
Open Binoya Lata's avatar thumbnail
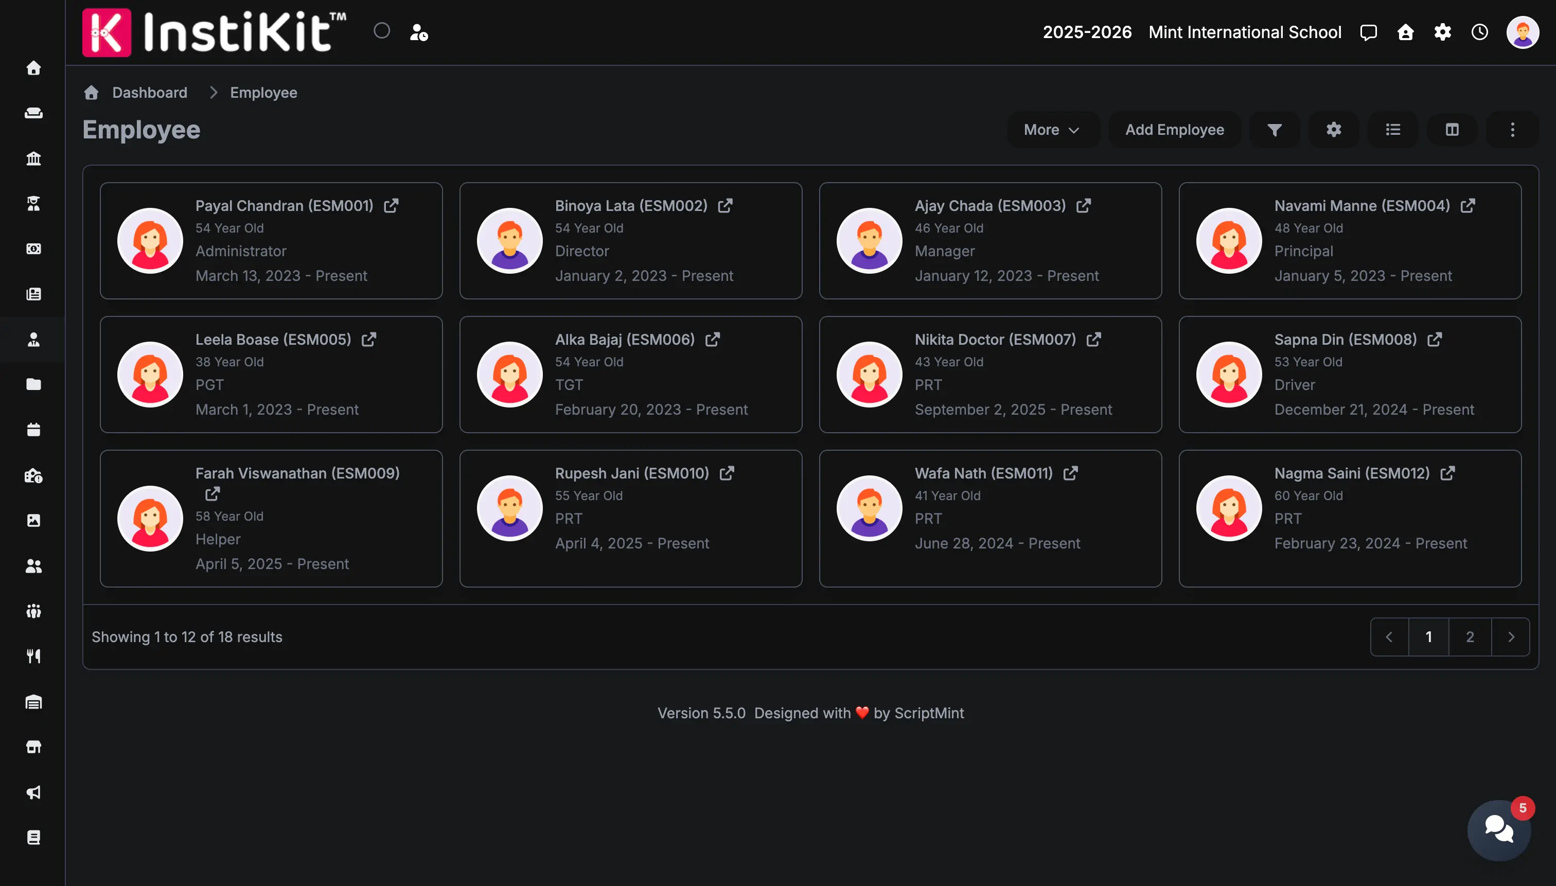tap(509, 241)
